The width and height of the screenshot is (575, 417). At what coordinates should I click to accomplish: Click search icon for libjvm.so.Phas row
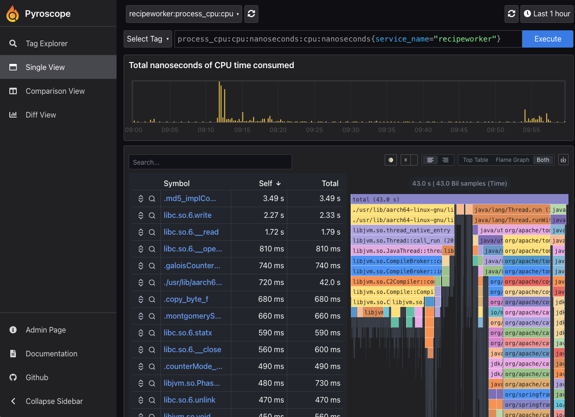point(152,383)
